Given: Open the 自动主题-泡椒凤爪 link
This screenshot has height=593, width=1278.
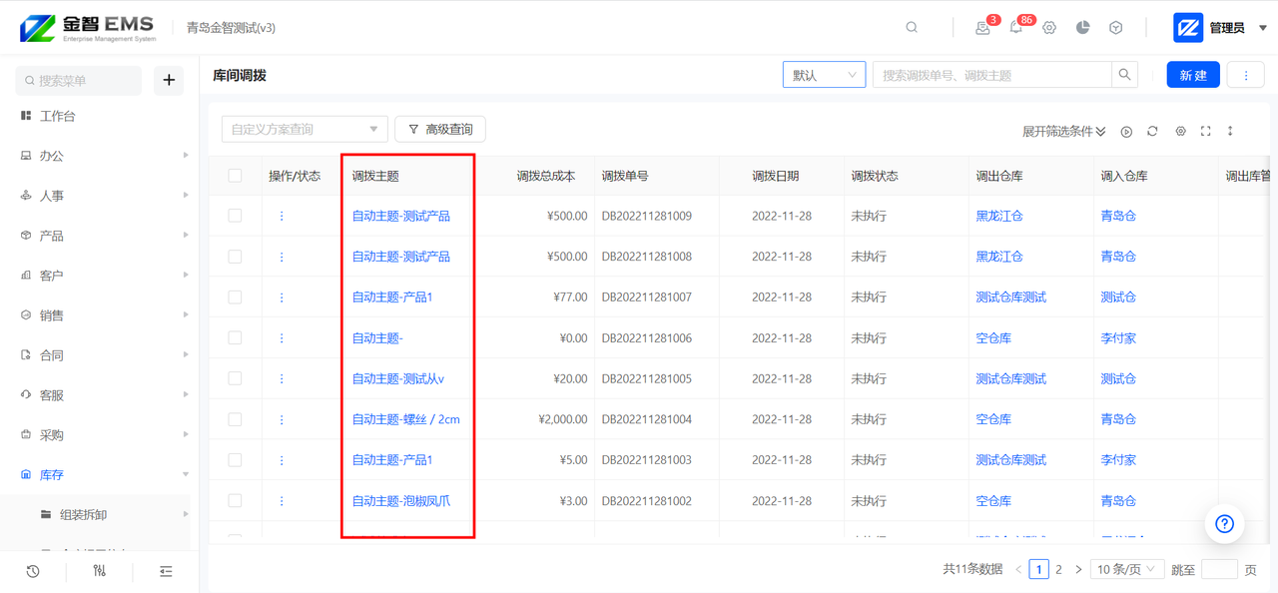Looking at the screenshot, I should pyautogui.click(x=401, y=501).
